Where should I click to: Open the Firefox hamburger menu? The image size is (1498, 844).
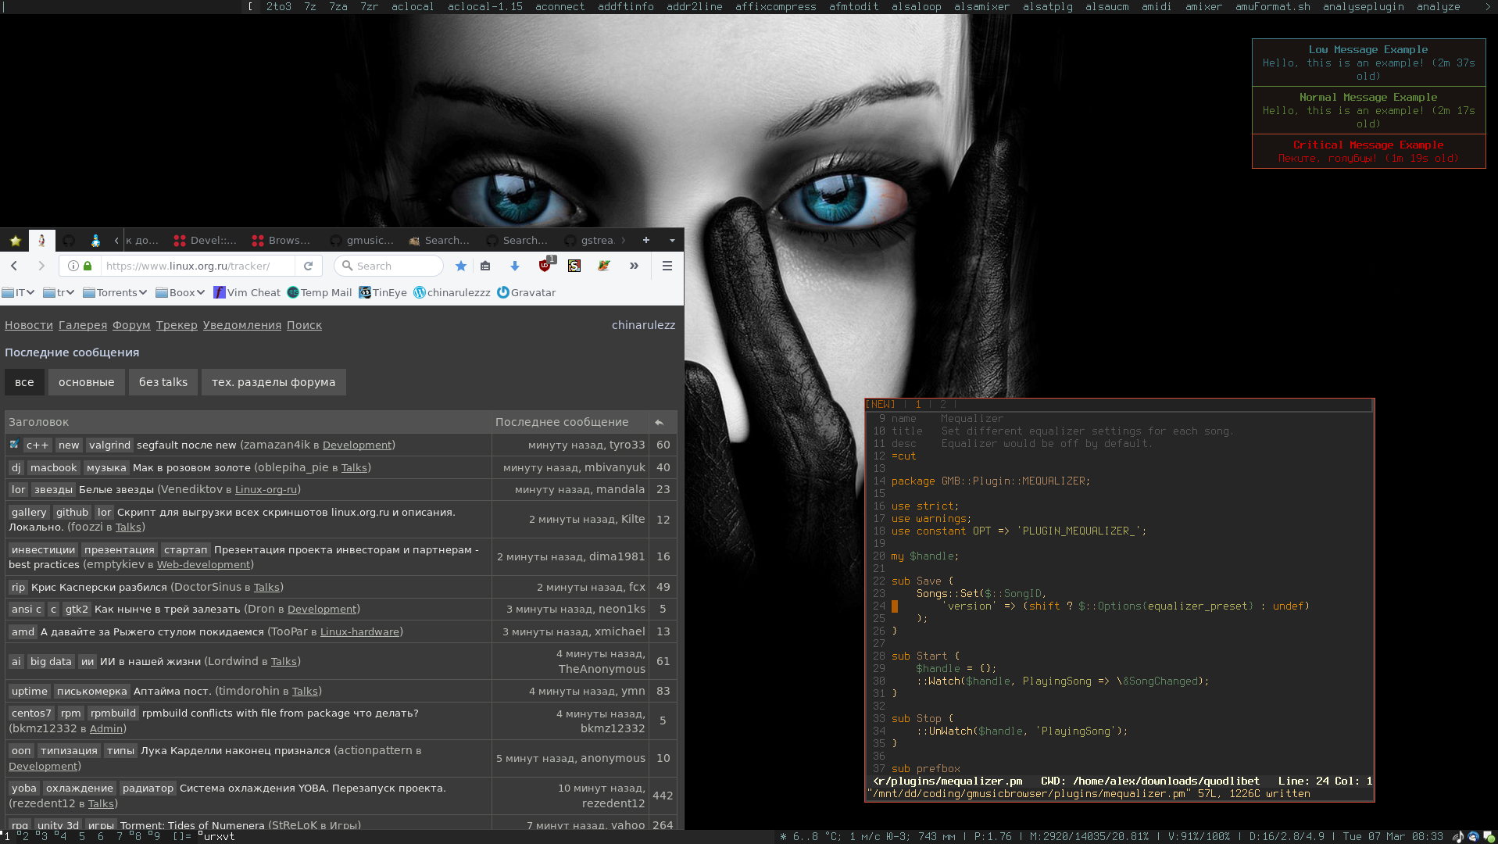click(x=667, y=266)
